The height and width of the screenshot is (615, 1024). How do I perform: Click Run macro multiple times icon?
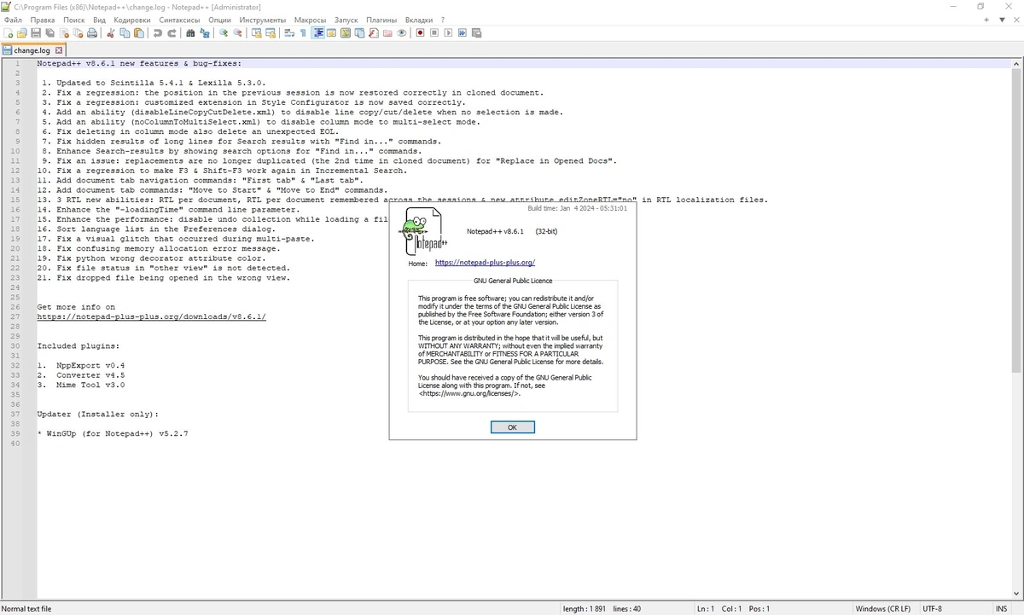coord(462,33)
